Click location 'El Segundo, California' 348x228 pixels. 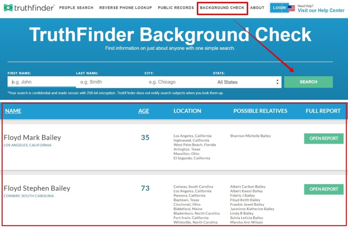pyautogui.click(x=192, y=158)
